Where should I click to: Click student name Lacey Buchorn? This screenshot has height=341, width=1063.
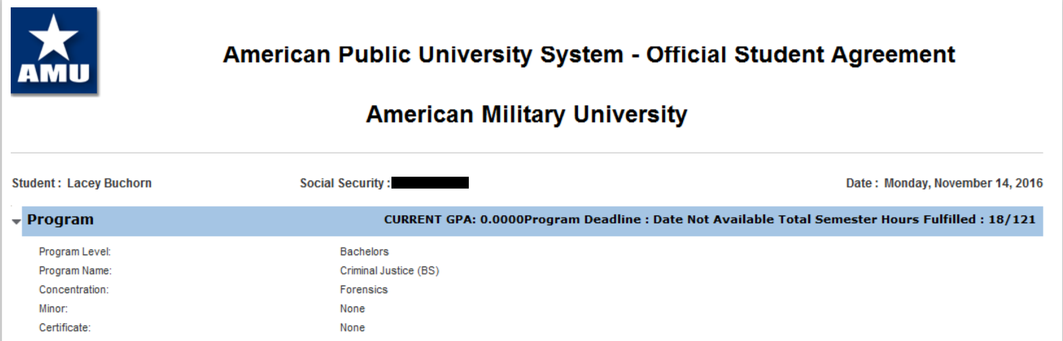[109, 183]
